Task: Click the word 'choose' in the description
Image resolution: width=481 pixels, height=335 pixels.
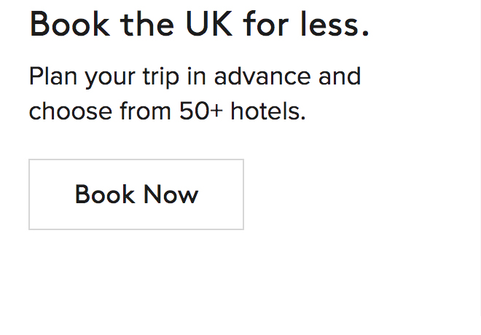Action: coord(67,112)
